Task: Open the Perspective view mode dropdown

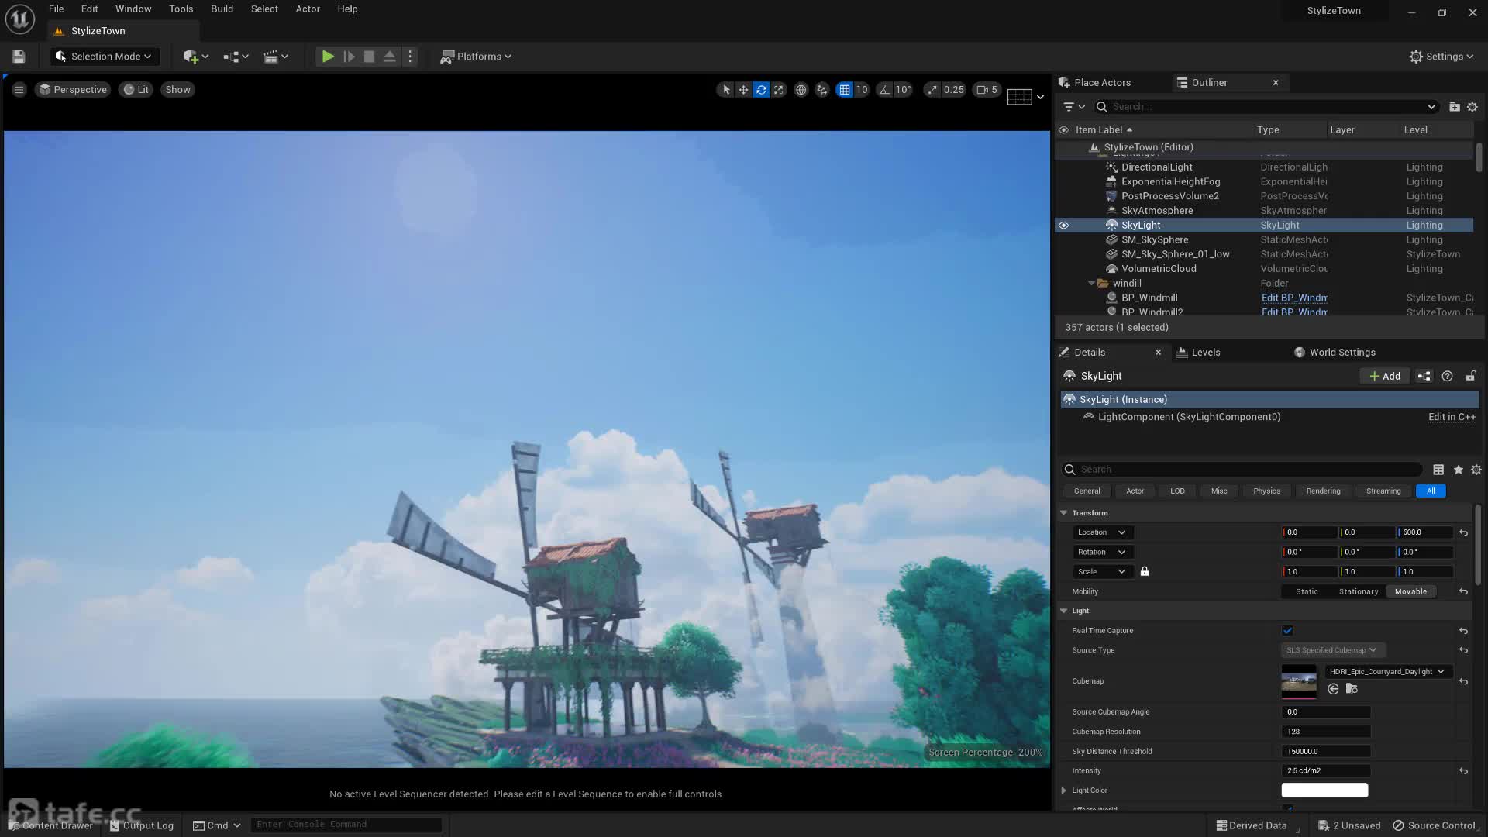Action: pos(73,90)
